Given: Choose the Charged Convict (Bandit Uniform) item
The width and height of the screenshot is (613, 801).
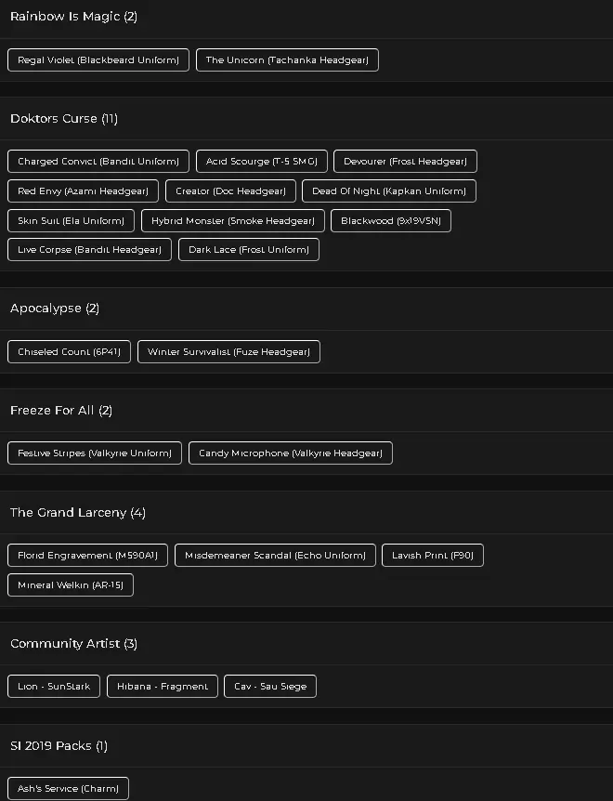Looking at the screenshot, I should [98, 162].
